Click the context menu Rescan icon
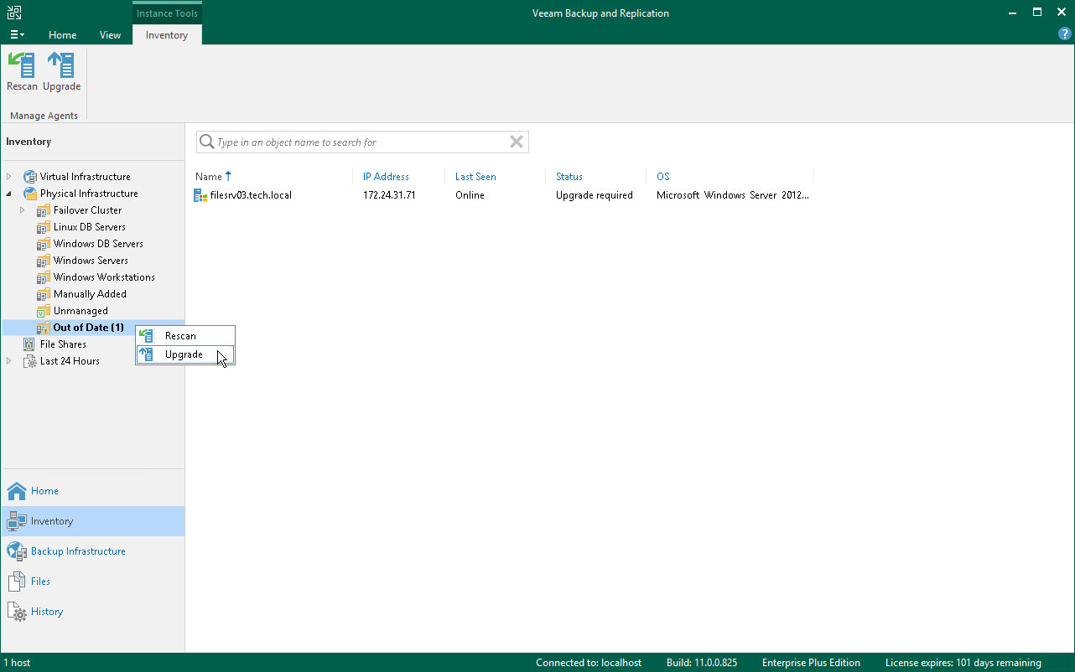1075x672 pixels. tap(147, 336)
